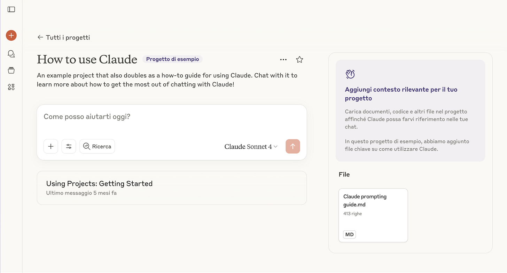This screenshot has height=273, width=507.
Task: Click the Progetto di esempio badge
Action: coord(172,59)
